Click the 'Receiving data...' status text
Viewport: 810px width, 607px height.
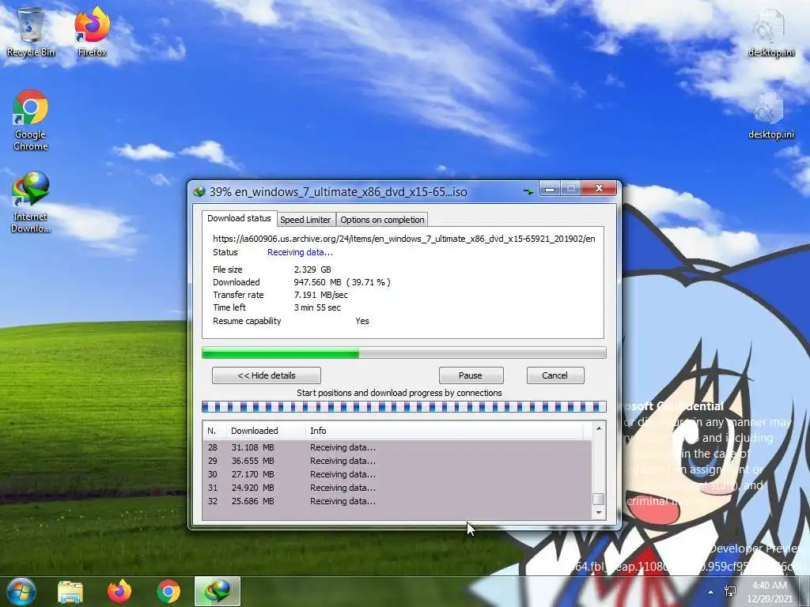300,252
